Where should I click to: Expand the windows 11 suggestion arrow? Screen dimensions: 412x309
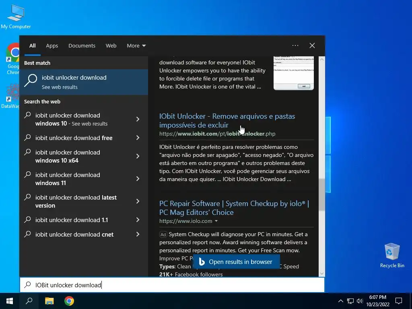138,179
